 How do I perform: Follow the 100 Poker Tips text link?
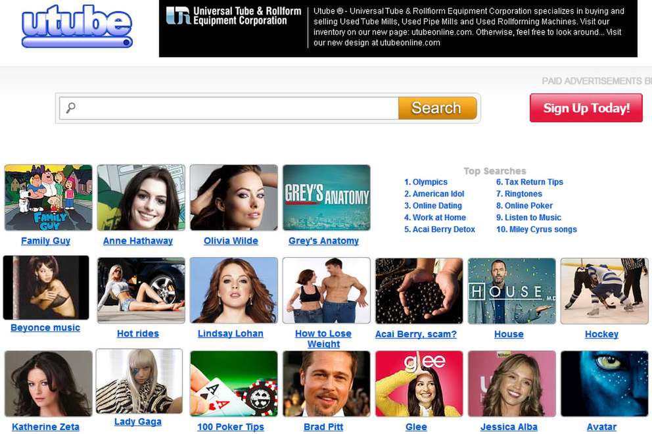coord(231,427)
